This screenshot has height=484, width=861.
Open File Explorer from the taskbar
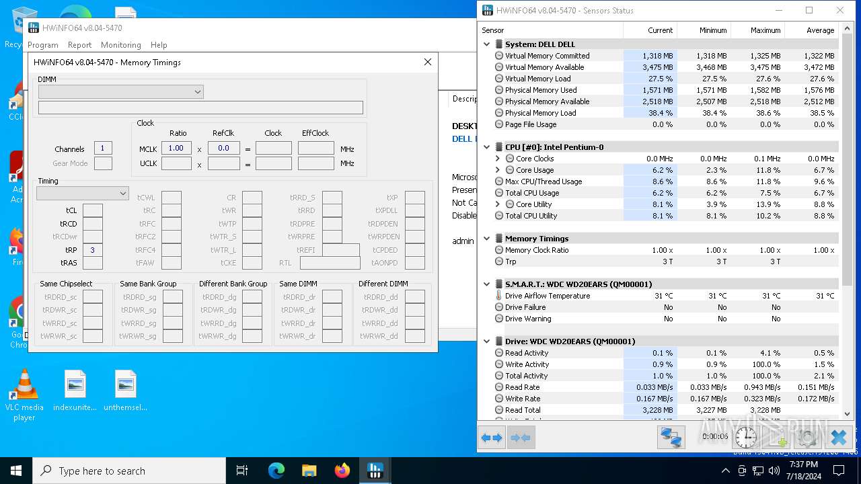[x=309, y=471]
